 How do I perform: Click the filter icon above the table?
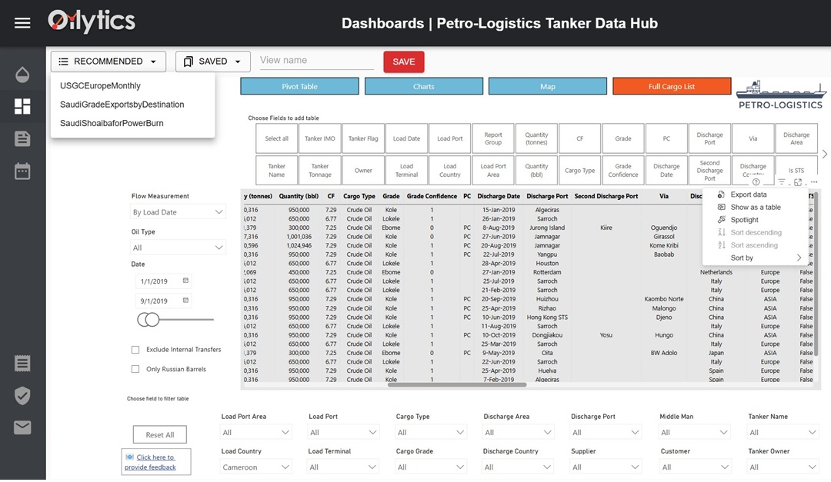click(782, 181)
